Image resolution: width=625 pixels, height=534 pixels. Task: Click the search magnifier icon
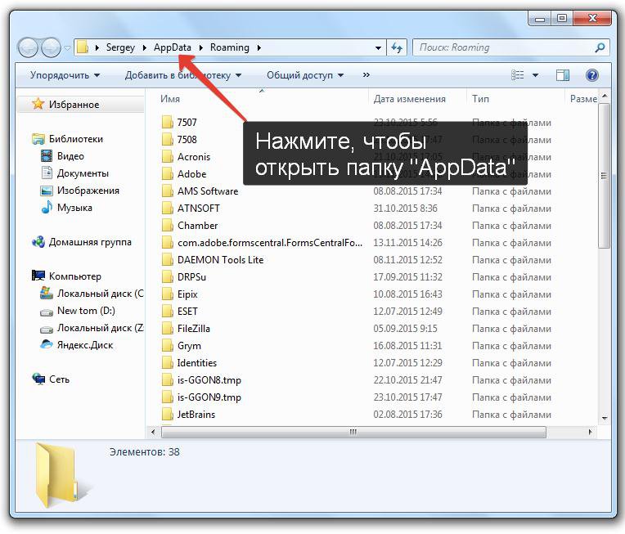[601, 47]
